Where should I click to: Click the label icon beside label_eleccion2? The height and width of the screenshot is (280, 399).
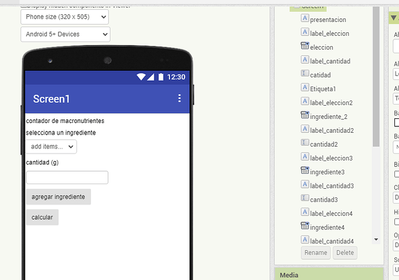point(305,101)
